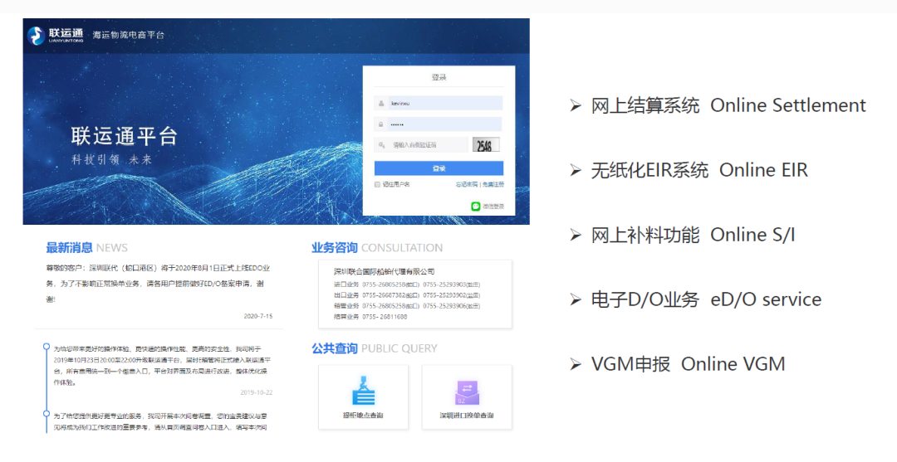Open the news item dated 2020-7-15
This screenshot has width=897, height=462.
click(159, 291)
